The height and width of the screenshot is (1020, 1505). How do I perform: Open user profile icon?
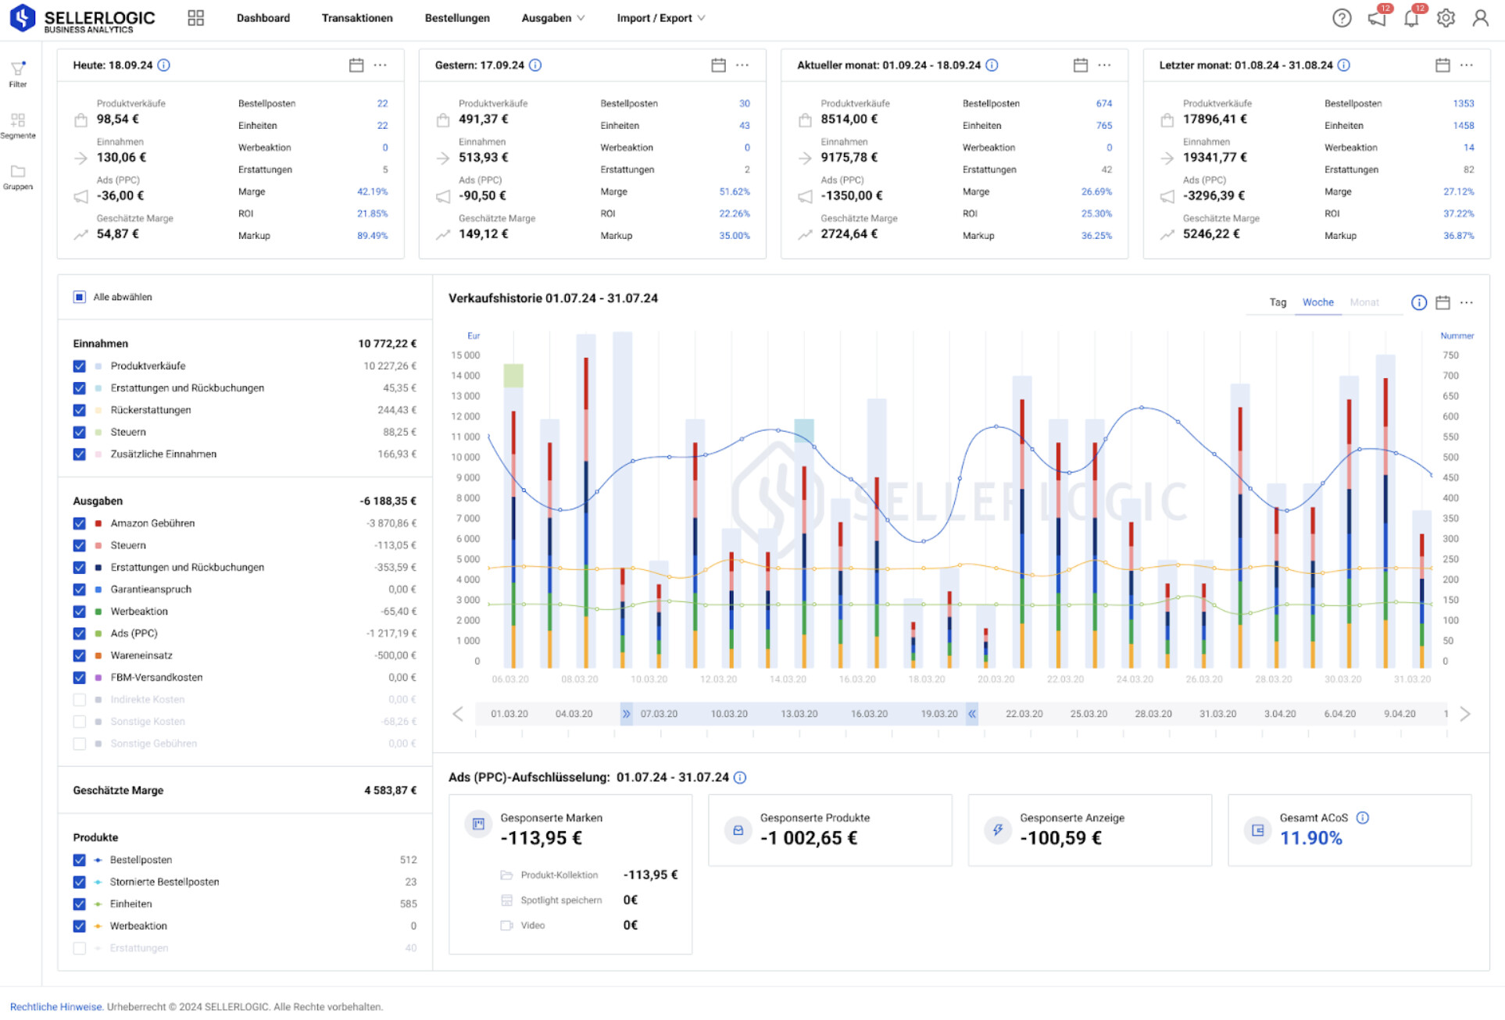tap(1480, 18)
